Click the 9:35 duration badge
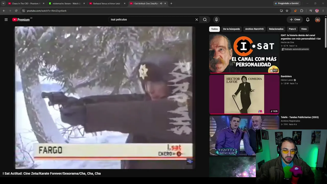Viewport: 327px width, 184px height. pos(274,111)
